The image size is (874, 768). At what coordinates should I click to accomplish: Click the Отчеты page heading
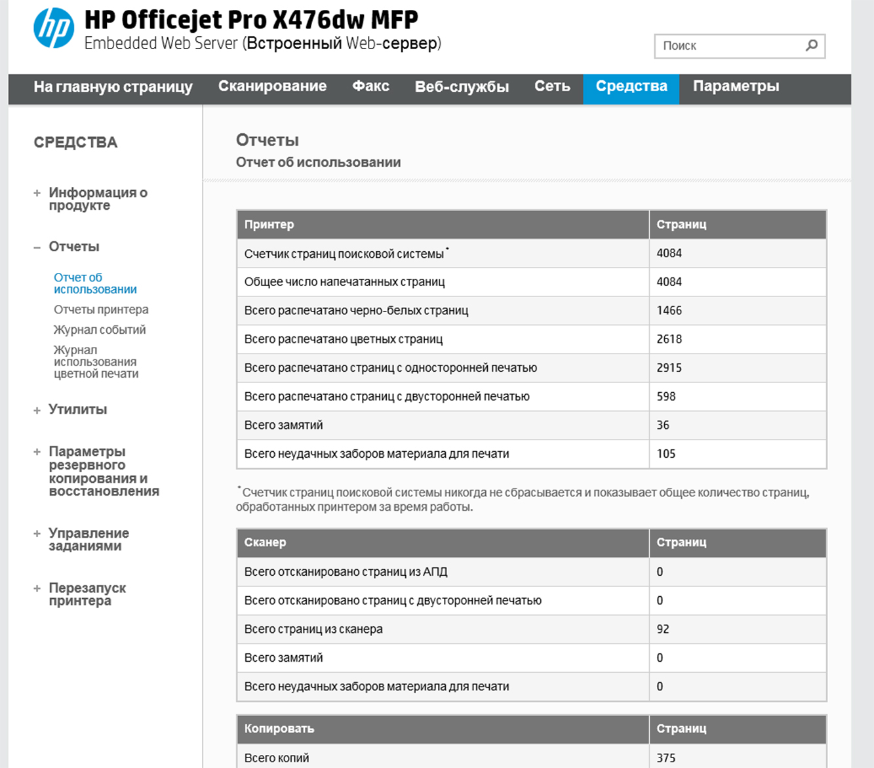pos(268,140)
